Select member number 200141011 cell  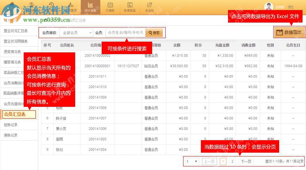pyautogui.click(x=97, y=76)
